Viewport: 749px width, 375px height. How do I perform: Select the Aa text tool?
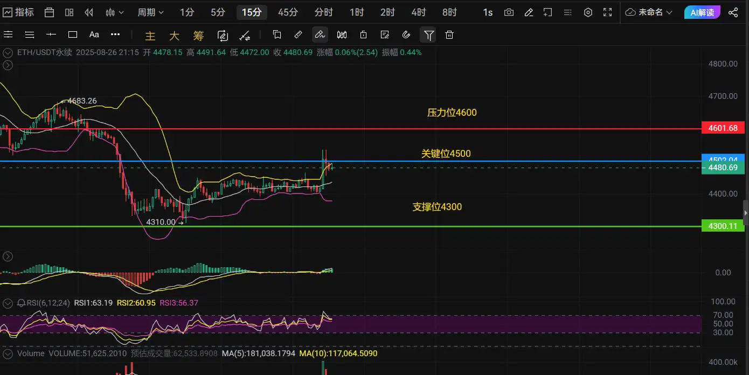[94, 34]
